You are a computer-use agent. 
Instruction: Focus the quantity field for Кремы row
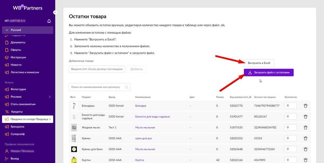click(x=291, y=138)
